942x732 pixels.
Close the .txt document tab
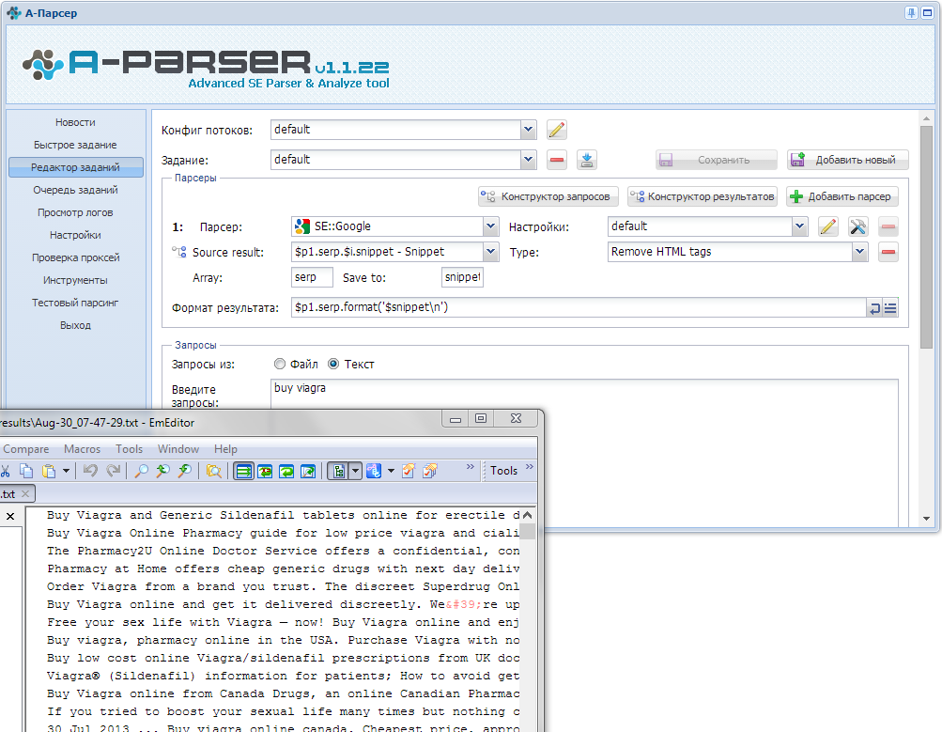(x=25, y=494)
